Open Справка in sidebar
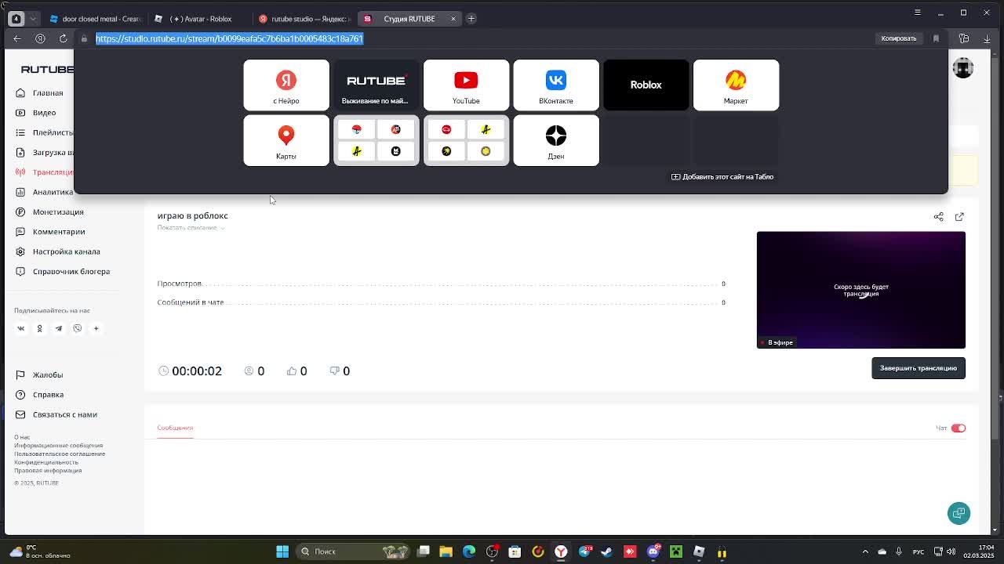 click(x=48, y=395)
